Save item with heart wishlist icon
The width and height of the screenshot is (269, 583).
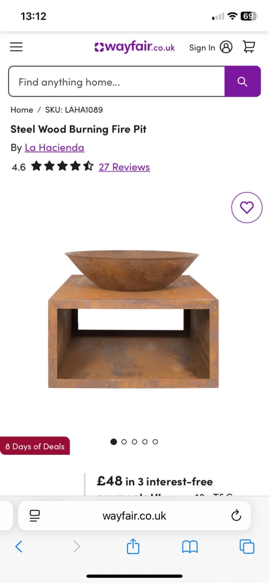tap(247, 207)
